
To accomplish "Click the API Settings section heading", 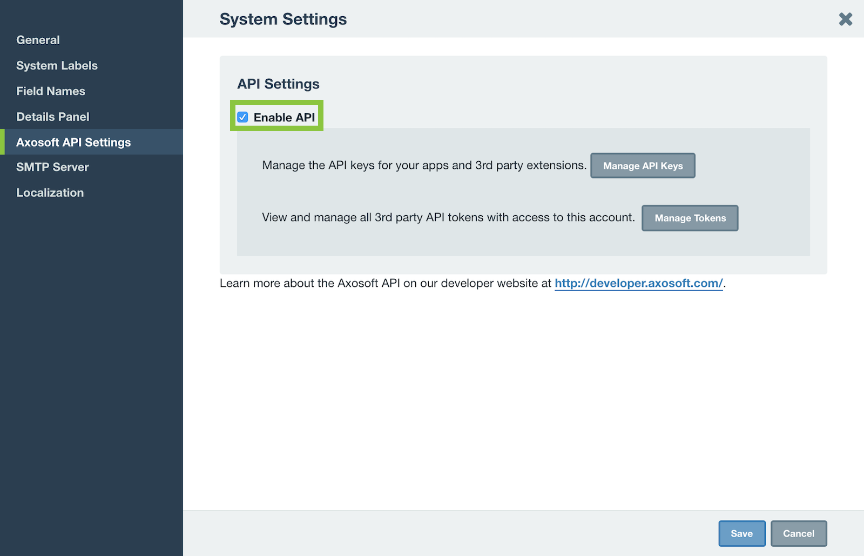I will tap(278, 84).
